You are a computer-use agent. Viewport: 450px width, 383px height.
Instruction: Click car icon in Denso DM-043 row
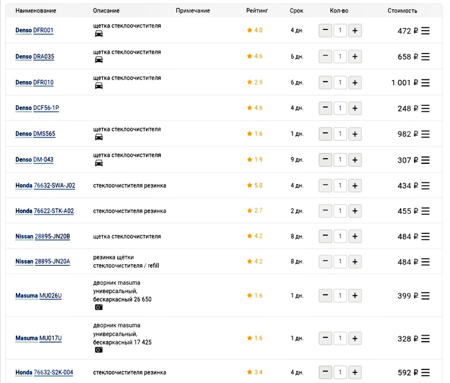coord(99,163)
